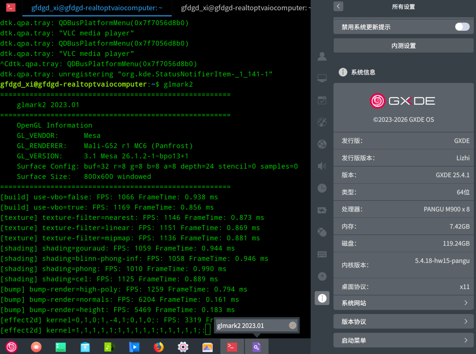Screen dimensions: 476x354
Task: Go back to 所有设置 with the arrow
Action: click(338, 6)
